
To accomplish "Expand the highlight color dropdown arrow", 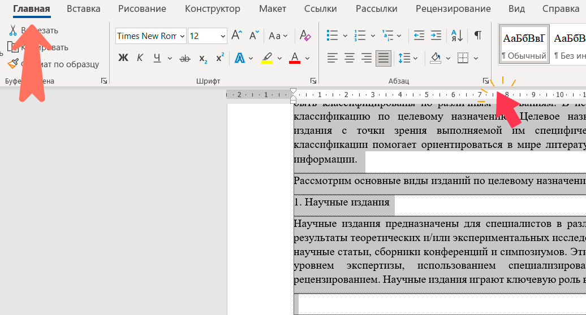I will click(x=279, y=58).
